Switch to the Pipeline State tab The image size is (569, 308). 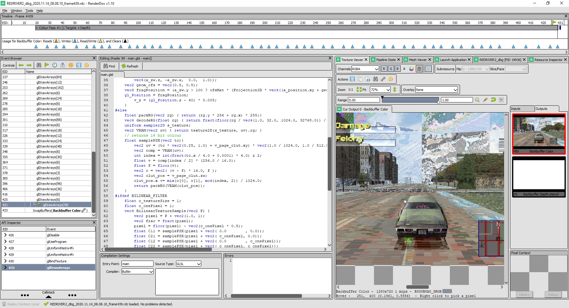[386, 60]
